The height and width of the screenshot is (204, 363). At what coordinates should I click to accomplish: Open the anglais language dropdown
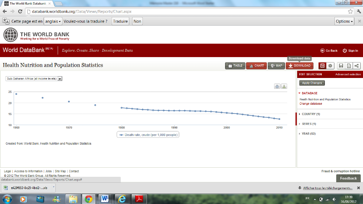coord(53,21)
